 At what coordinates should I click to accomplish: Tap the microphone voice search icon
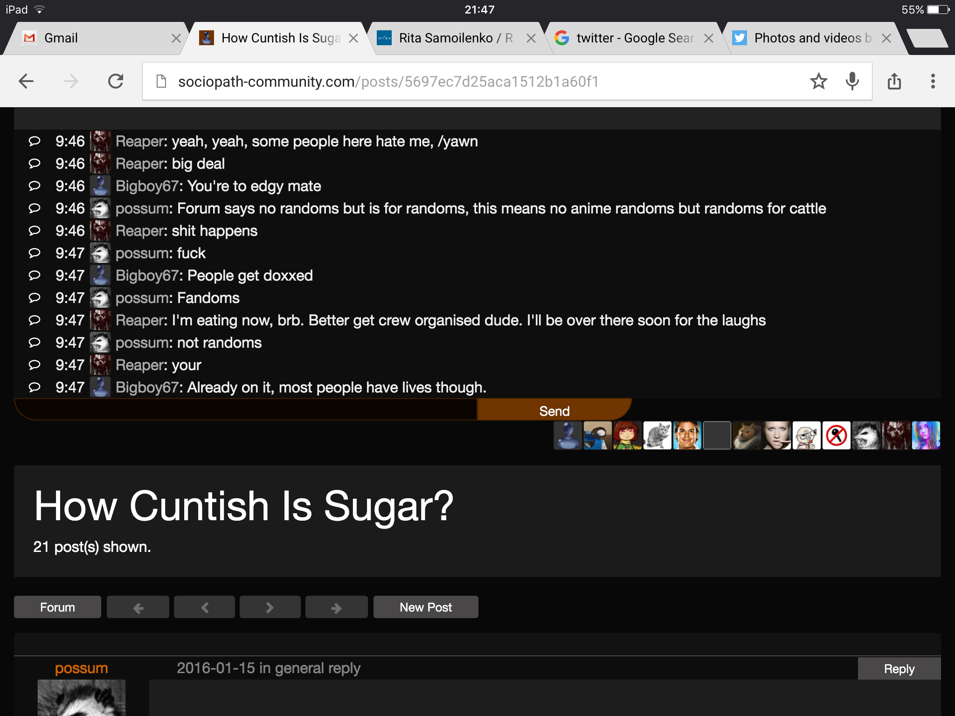click(x=852, y=82)
